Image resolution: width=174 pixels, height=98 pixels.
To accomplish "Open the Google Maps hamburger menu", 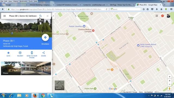I will click(5, 16).
